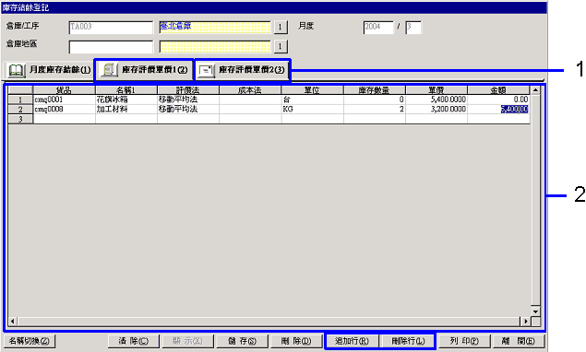
Task: Click the 清除(C) button
Action: [x=134, y=341]
